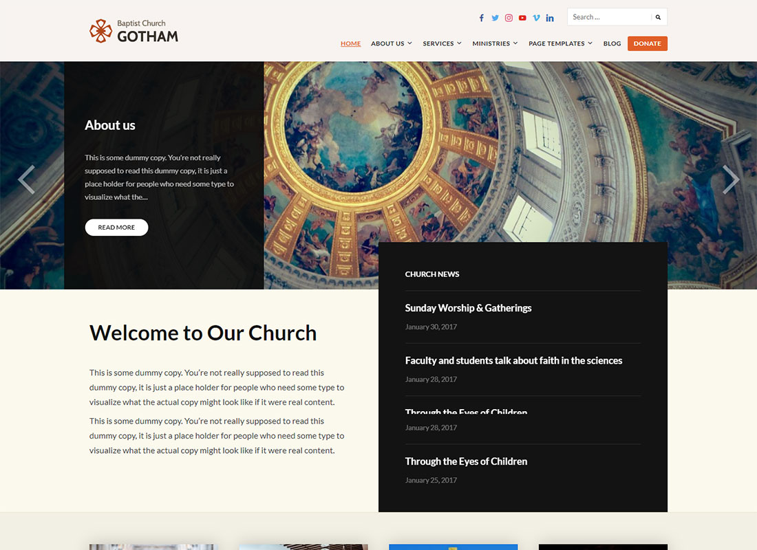Click the orange DONATE button

coord(647,43)
